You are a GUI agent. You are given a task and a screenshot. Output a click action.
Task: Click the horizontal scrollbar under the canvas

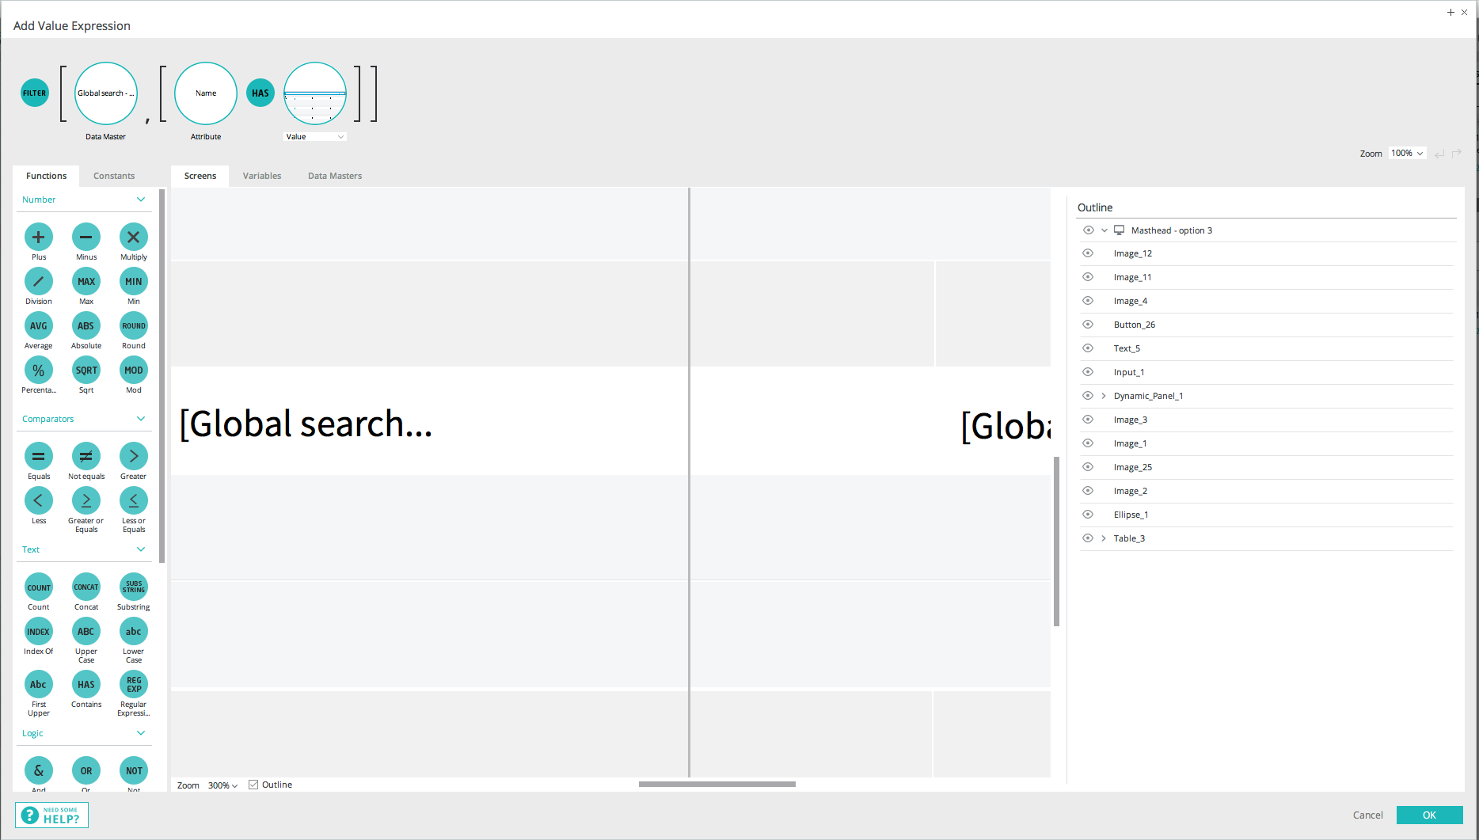(717, 785)
